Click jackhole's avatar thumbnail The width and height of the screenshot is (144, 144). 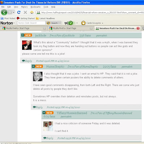pos(27,45)
